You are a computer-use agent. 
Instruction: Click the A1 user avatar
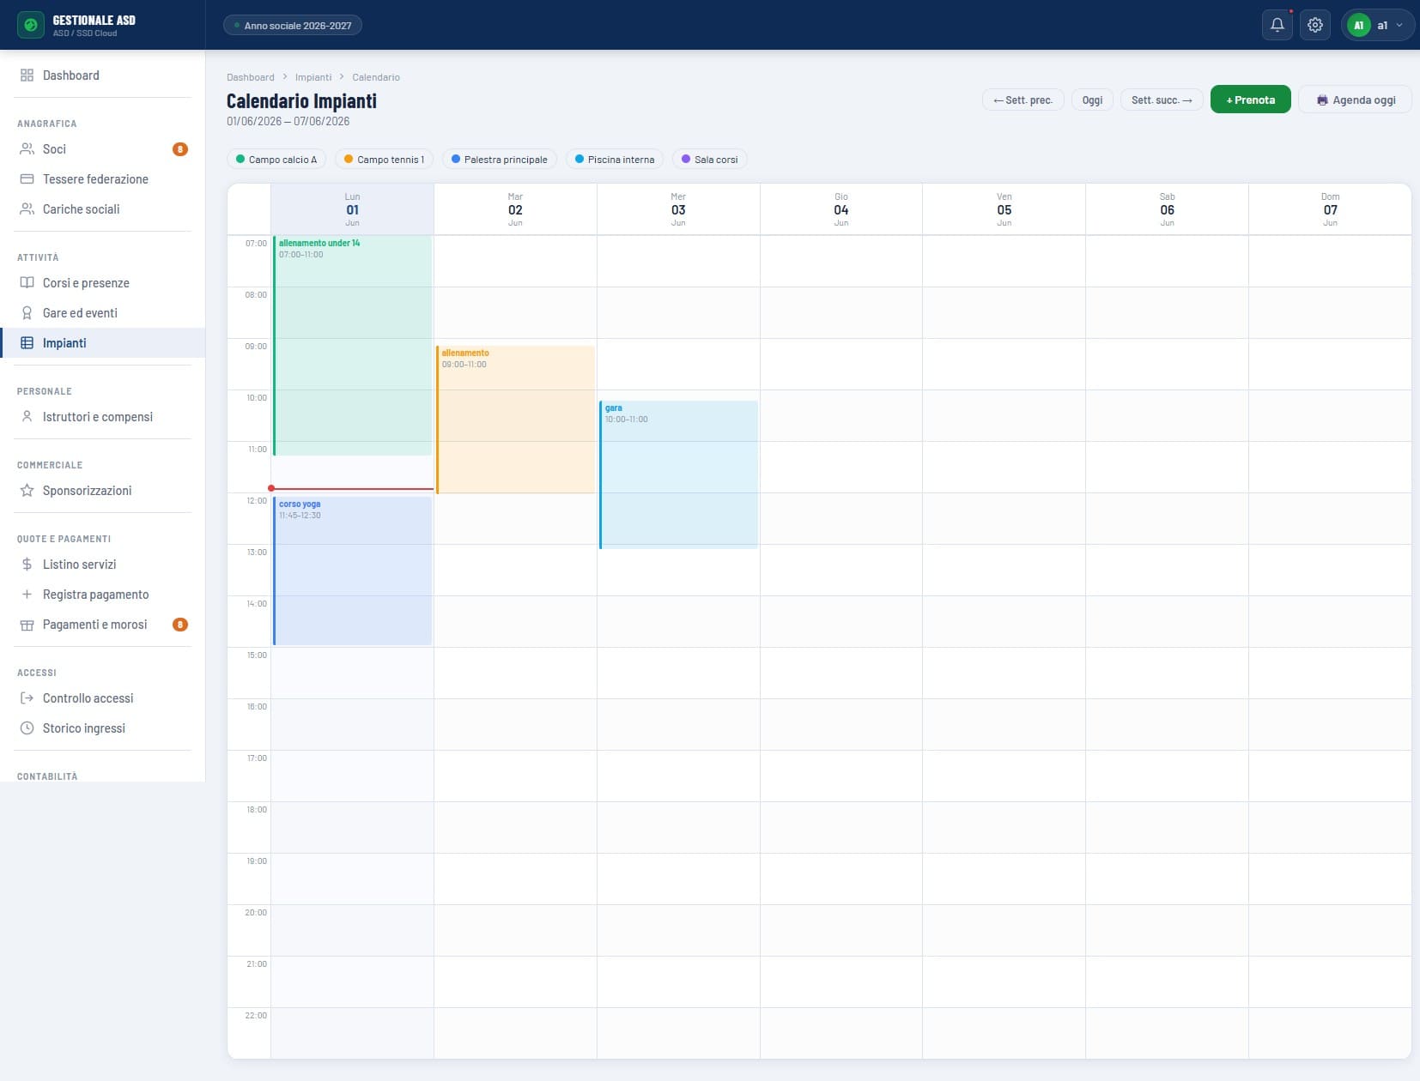tap(1358, 25)
